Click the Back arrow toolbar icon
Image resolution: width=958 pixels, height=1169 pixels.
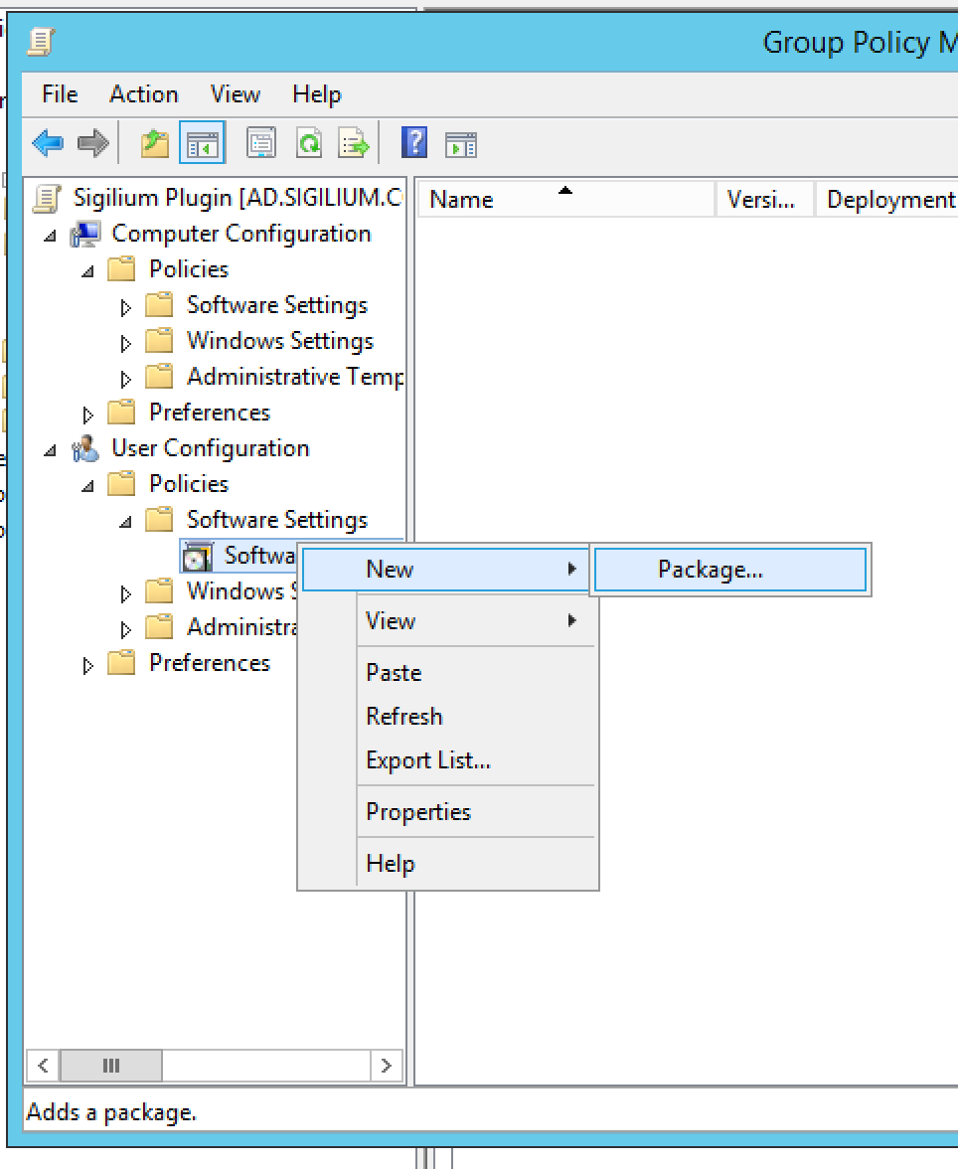pos(49,142)
